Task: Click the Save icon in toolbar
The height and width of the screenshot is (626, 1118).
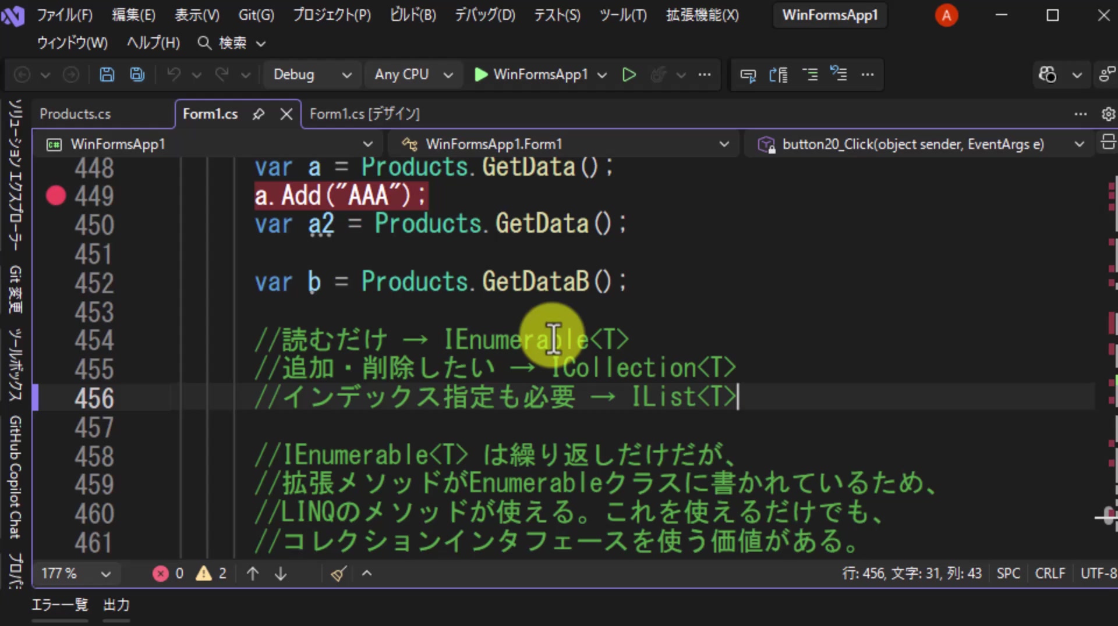Action: [107, 74]
